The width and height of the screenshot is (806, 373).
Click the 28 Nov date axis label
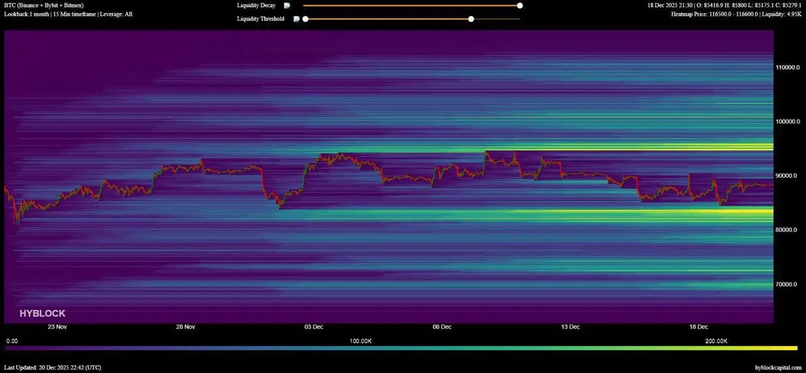[x=185, y=327]
